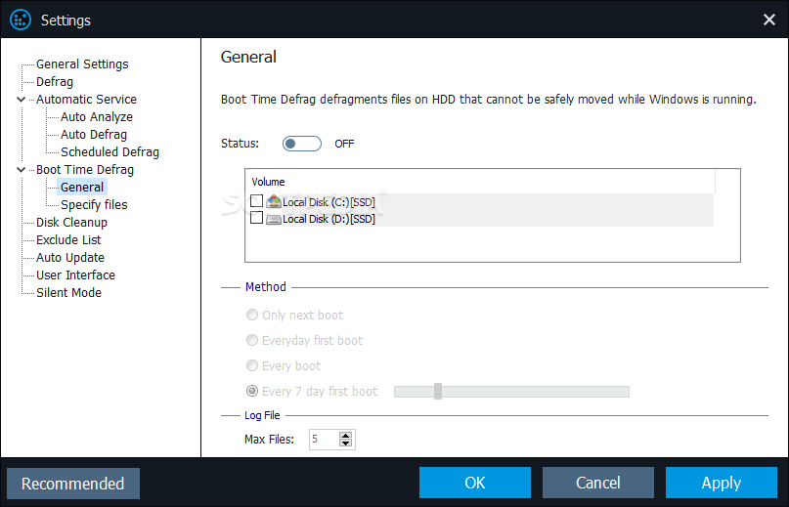This screenshot has width=789, height=507.
Task: Click the day interval slider handle
Action: click(x=438, y=392)
